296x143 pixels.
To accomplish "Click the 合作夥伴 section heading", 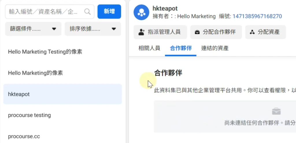I will (x=168, y=73).
